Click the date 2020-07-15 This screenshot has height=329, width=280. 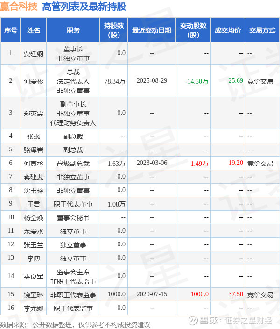tap(152, 294)
